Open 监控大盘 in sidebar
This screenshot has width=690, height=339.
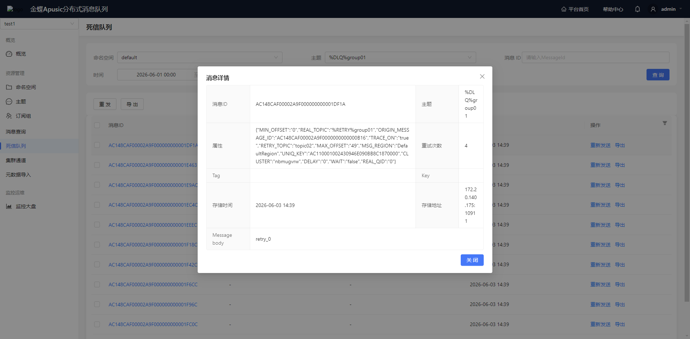[26, 206]
